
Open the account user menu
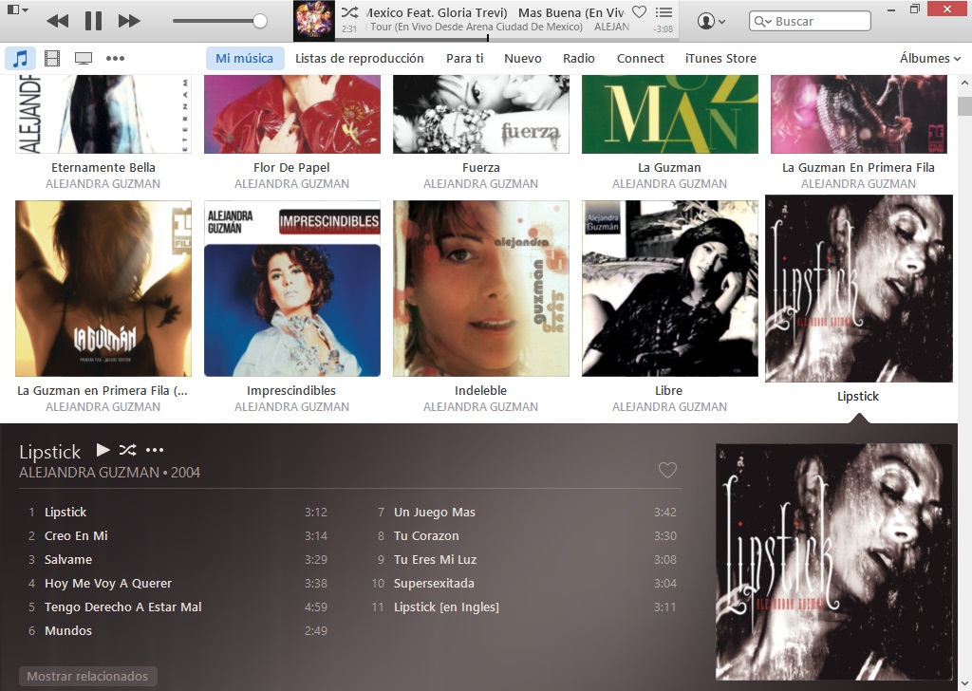(x=711, y=21)
